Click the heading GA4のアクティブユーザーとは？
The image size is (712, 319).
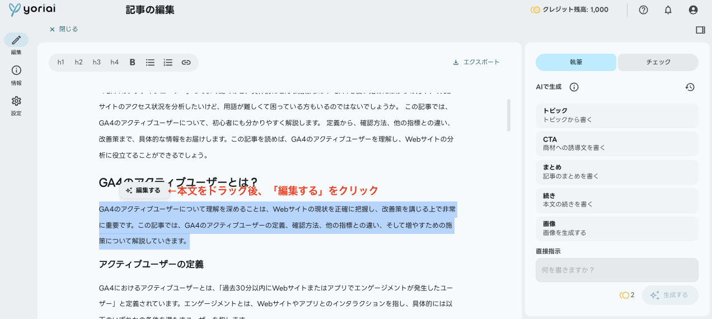(x=179, y=182)
